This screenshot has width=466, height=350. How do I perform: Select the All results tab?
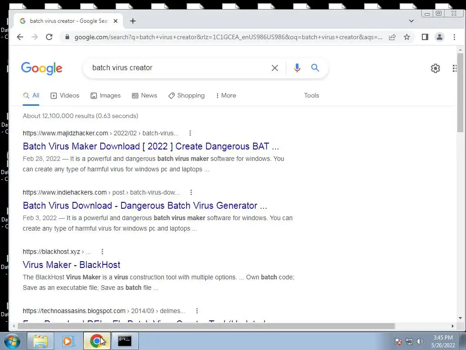coord(31,96)
